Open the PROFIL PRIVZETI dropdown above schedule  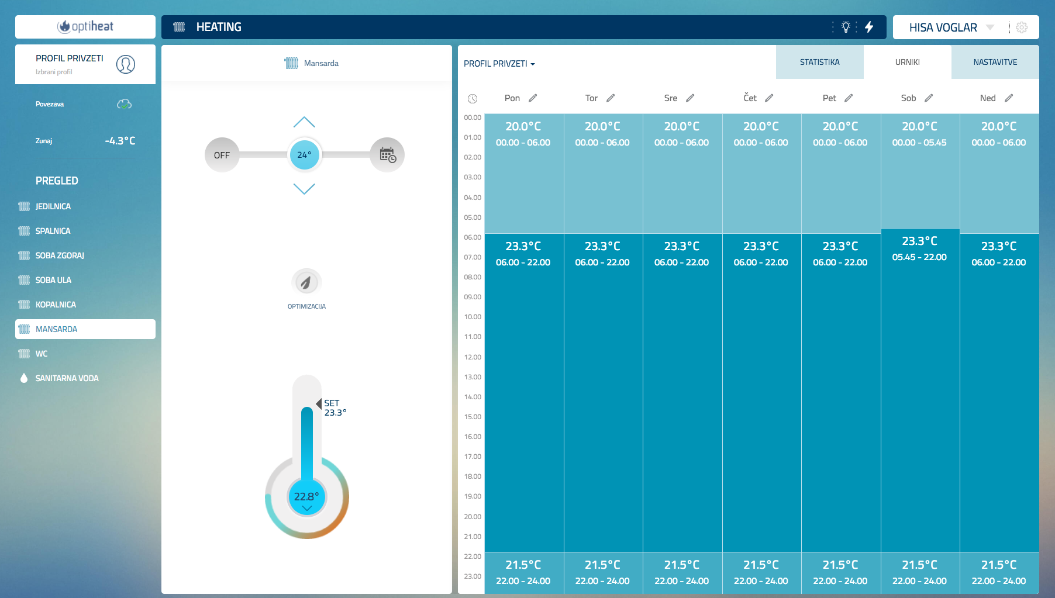(499, 64)
